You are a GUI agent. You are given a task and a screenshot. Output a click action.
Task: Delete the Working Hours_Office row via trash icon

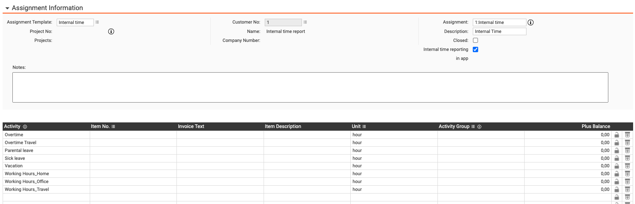(x=627, y=182)
